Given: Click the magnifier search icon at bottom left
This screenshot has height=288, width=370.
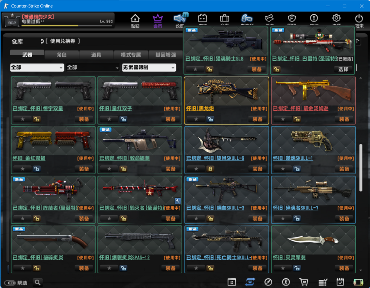Looking at the screenshot, I should (38, 282).
